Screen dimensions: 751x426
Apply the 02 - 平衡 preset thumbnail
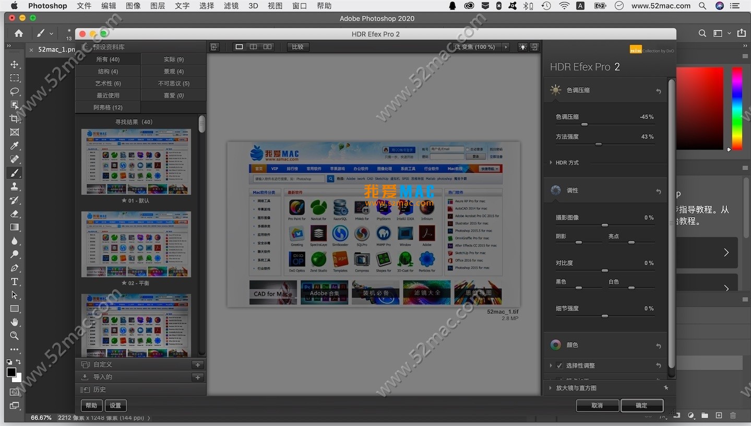pos(136,244)
